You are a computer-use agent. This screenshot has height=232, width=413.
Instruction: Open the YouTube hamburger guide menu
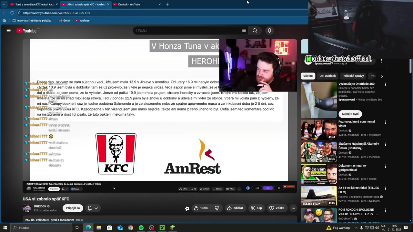pos(9,31)
